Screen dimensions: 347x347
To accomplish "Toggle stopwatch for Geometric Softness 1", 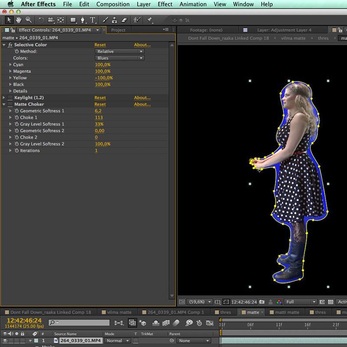I will coord(16,111).
